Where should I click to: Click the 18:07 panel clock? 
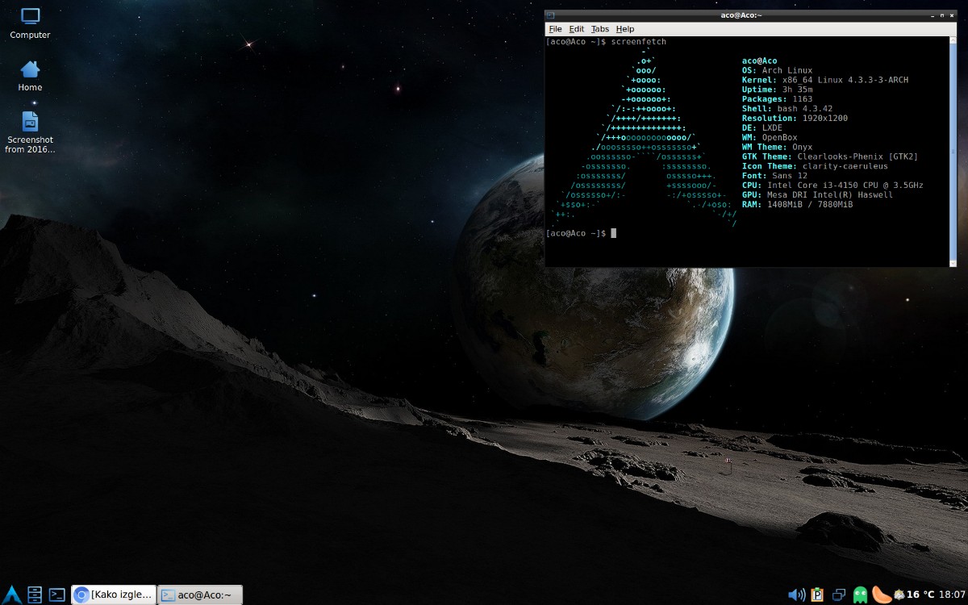952,595
